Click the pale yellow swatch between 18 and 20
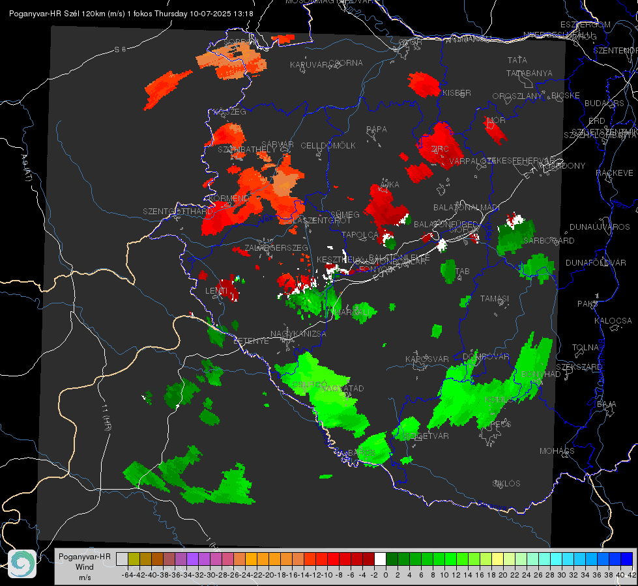638x586 pixels. 497,559
